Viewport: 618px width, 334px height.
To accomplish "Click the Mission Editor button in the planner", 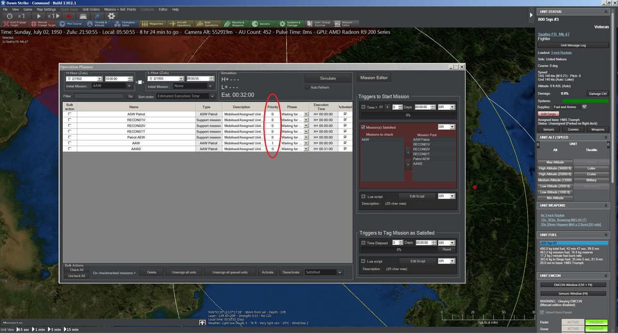I will (374, 77).
